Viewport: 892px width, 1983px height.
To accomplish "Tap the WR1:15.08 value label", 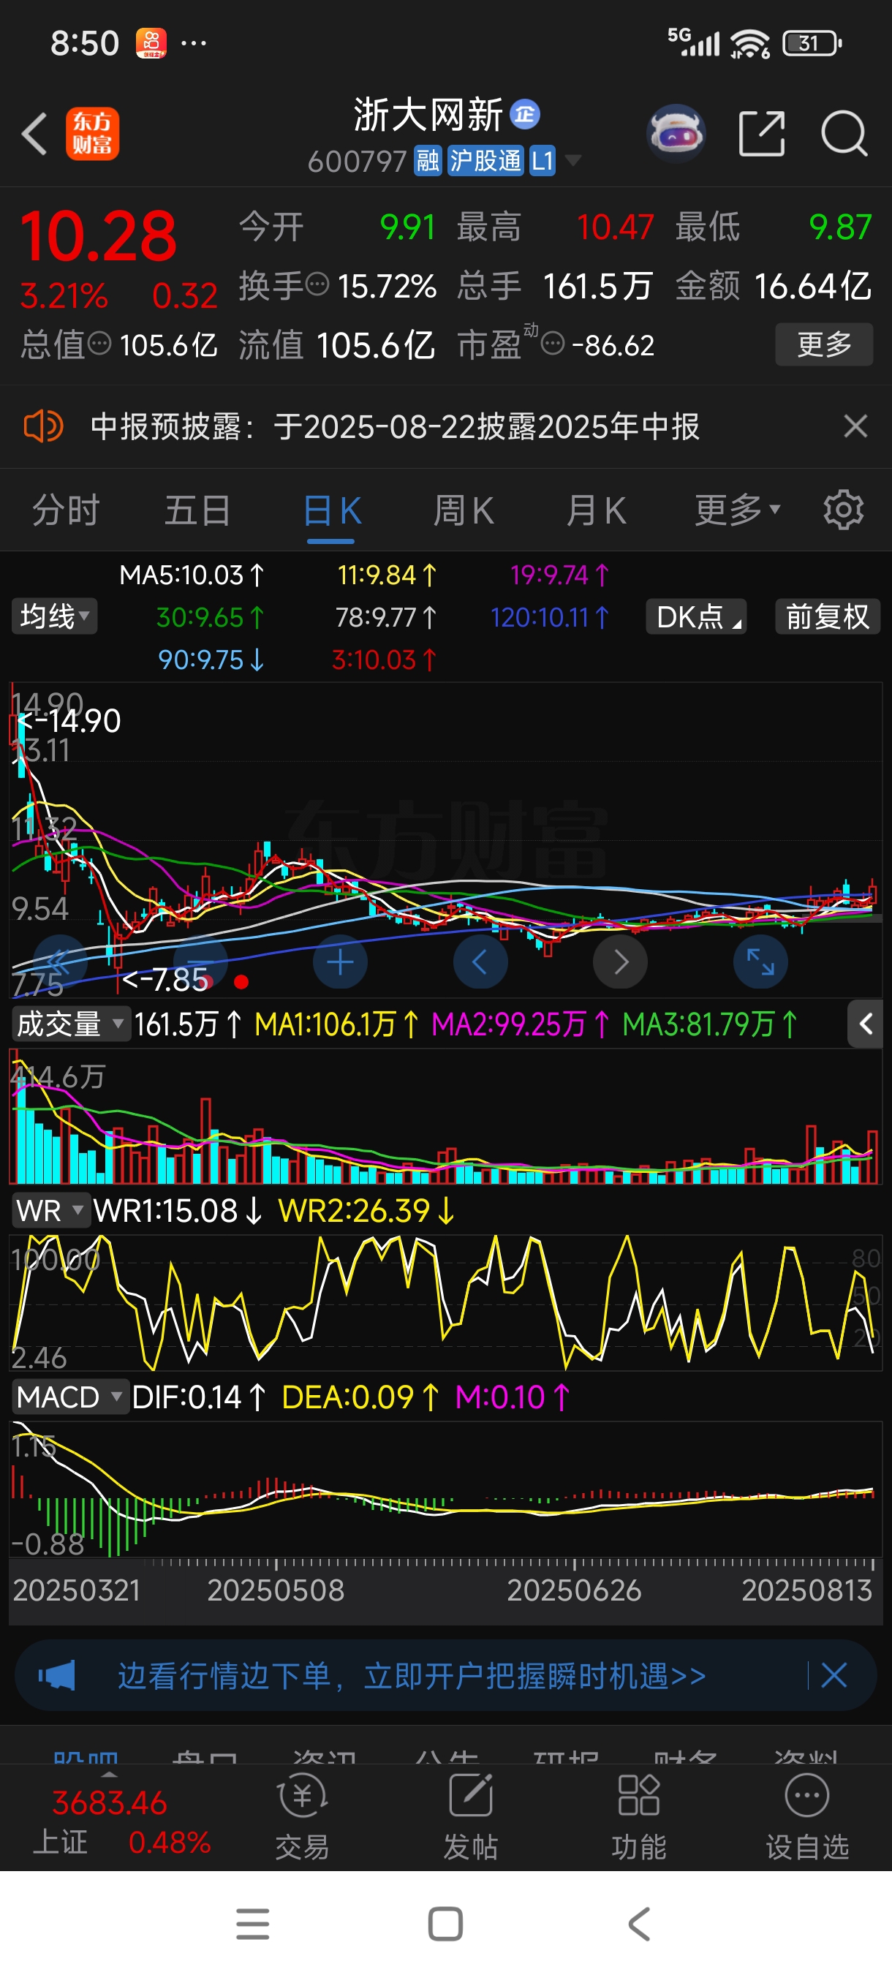I will [178, 1211].
